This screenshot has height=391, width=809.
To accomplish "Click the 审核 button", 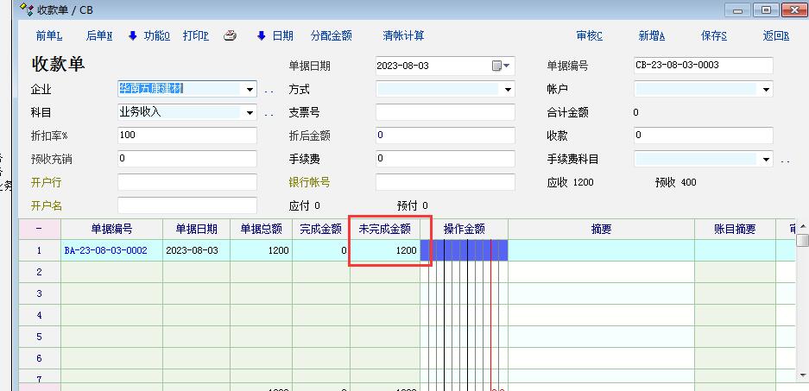I will [x=589, y=36].
